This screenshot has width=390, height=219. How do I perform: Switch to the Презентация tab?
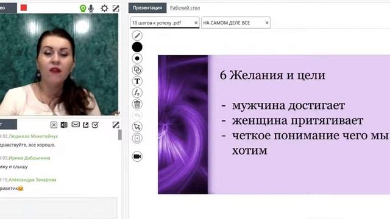[147, 8]
